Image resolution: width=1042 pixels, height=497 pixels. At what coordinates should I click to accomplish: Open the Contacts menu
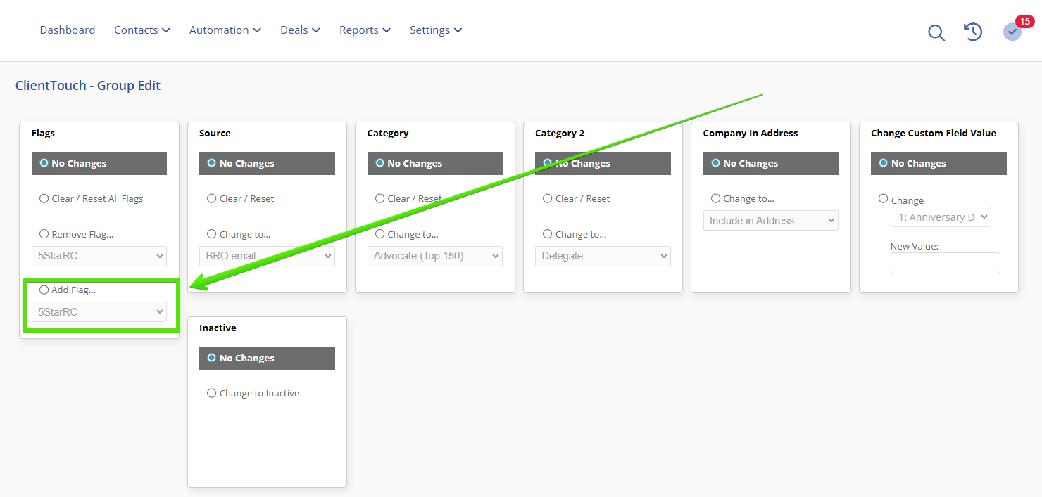pyautogui.click(x=142, y=30)
